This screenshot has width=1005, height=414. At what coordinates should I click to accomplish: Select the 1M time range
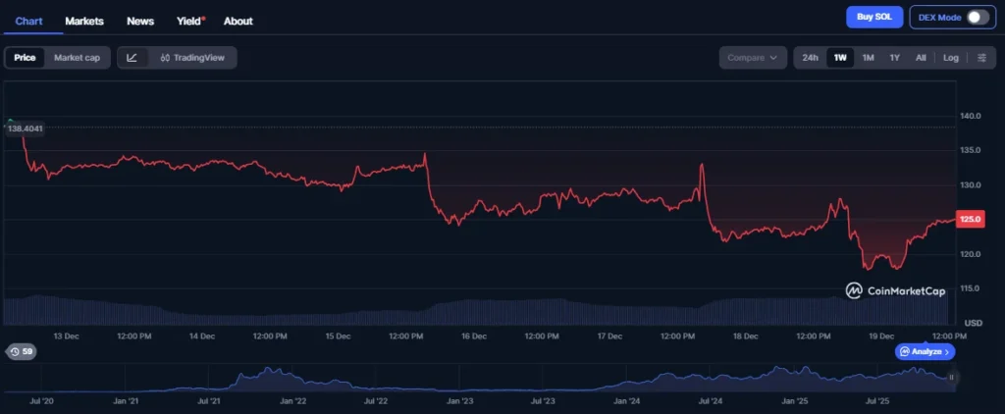(868, 58)
